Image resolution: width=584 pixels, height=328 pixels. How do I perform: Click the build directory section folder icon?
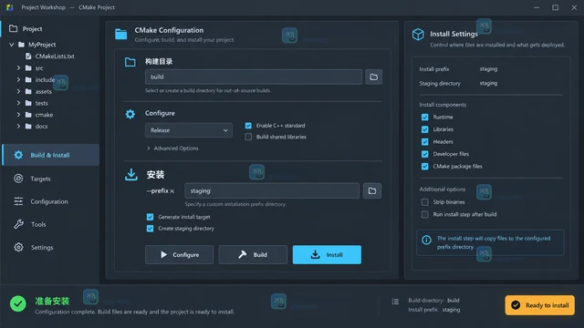[130, 62]
